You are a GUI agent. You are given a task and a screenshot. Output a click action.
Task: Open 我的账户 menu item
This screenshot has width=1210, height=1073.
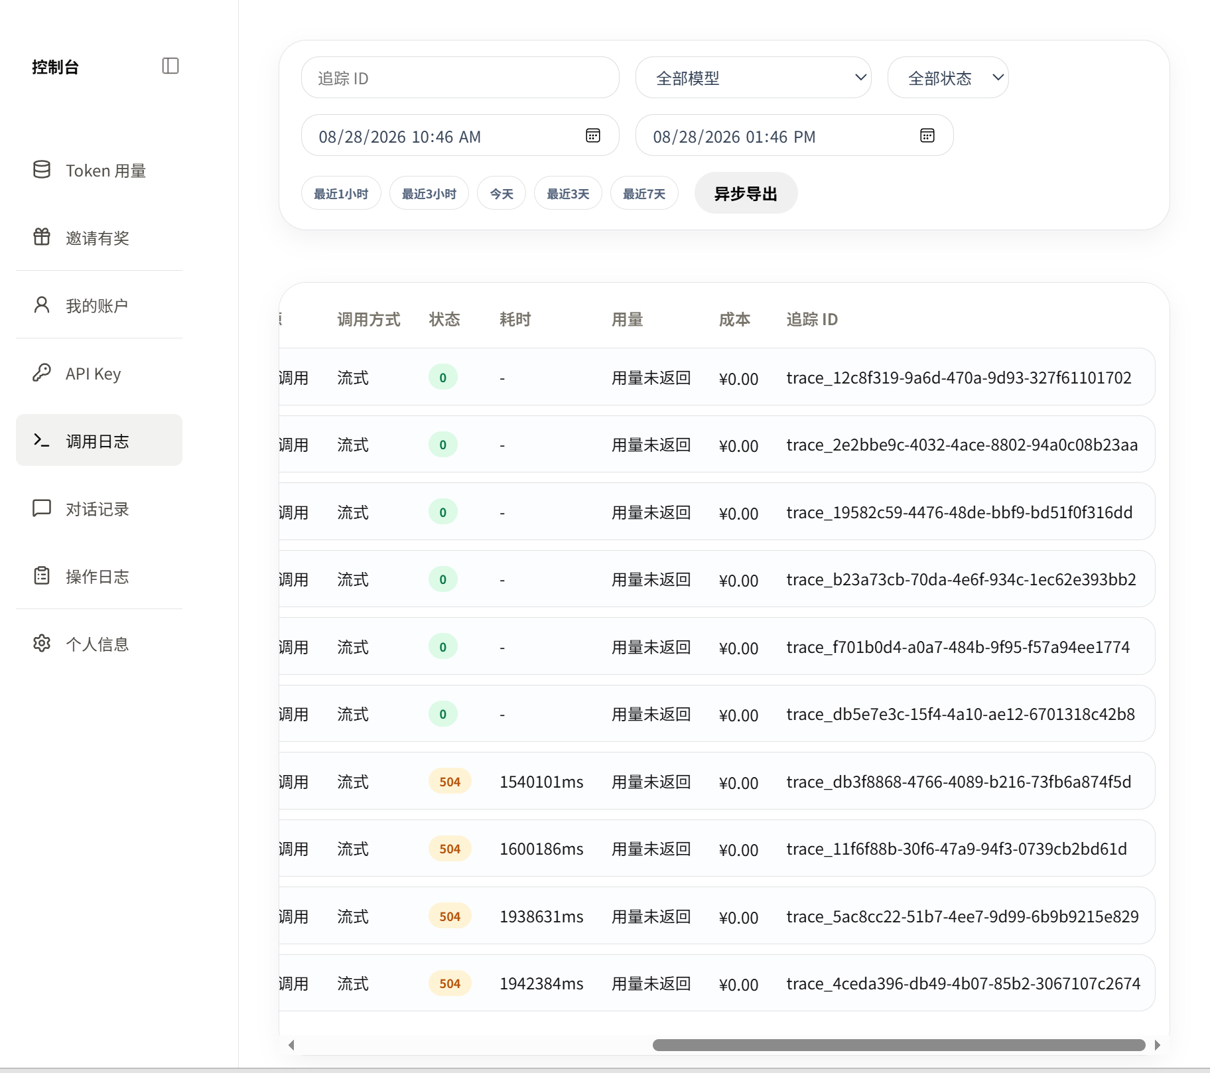pos(99,305)
